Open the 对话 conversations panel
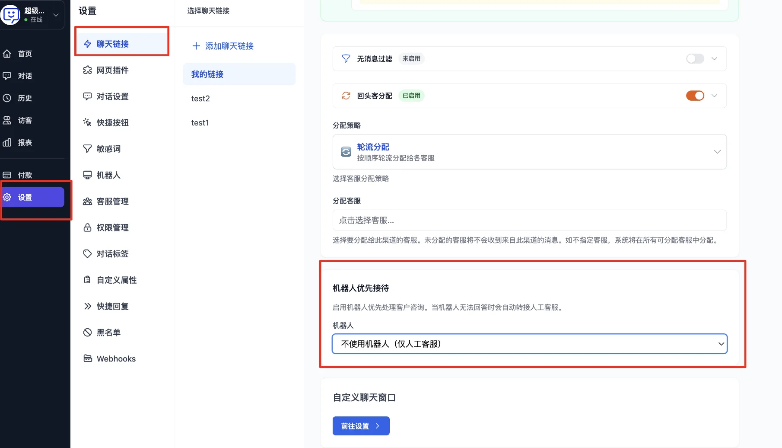Screen dimensions: 782x448 coord(25,76)
